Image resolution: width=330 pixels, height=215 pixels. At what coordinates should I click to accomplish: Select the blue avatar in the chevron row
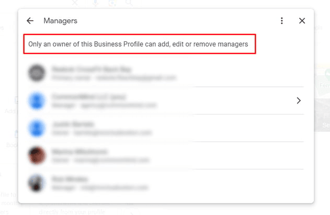pyautogui.click(x=37, y=100)
